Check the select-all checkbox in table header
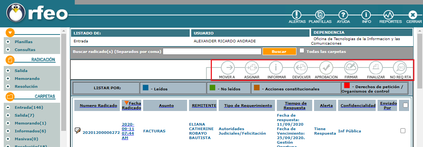This screenshot has height=147, width=423. click(x=405, y=105)
